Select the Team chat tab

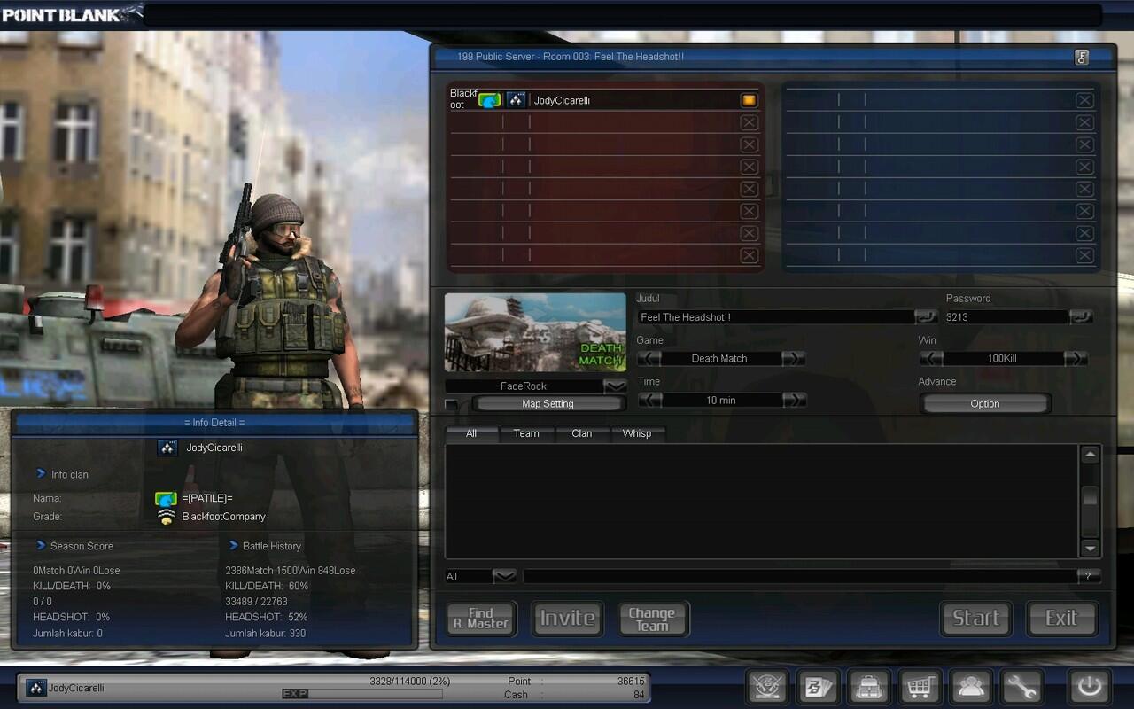click(x=526, y=433)
